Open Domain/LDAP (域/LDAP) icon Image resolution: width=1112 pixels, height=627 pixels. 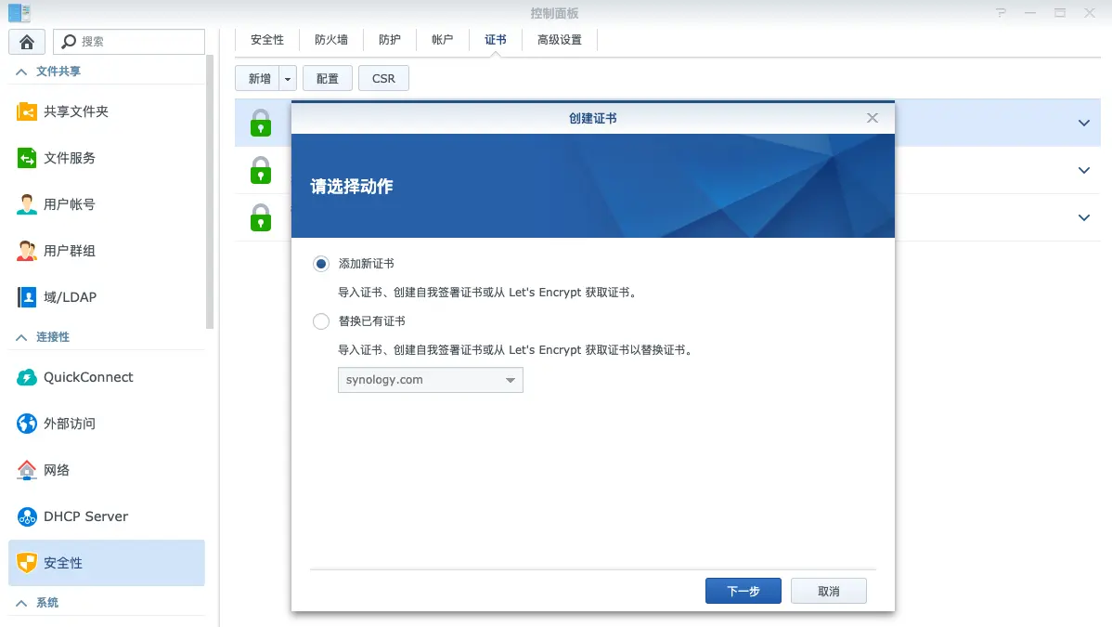tap(26, 297)
